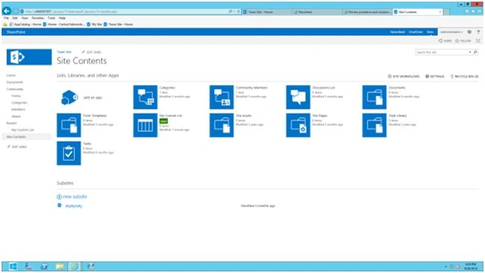Open PowerShell from the taskbar
The image size is (485, 273).
pyautogui.click(x=44, y=266)
